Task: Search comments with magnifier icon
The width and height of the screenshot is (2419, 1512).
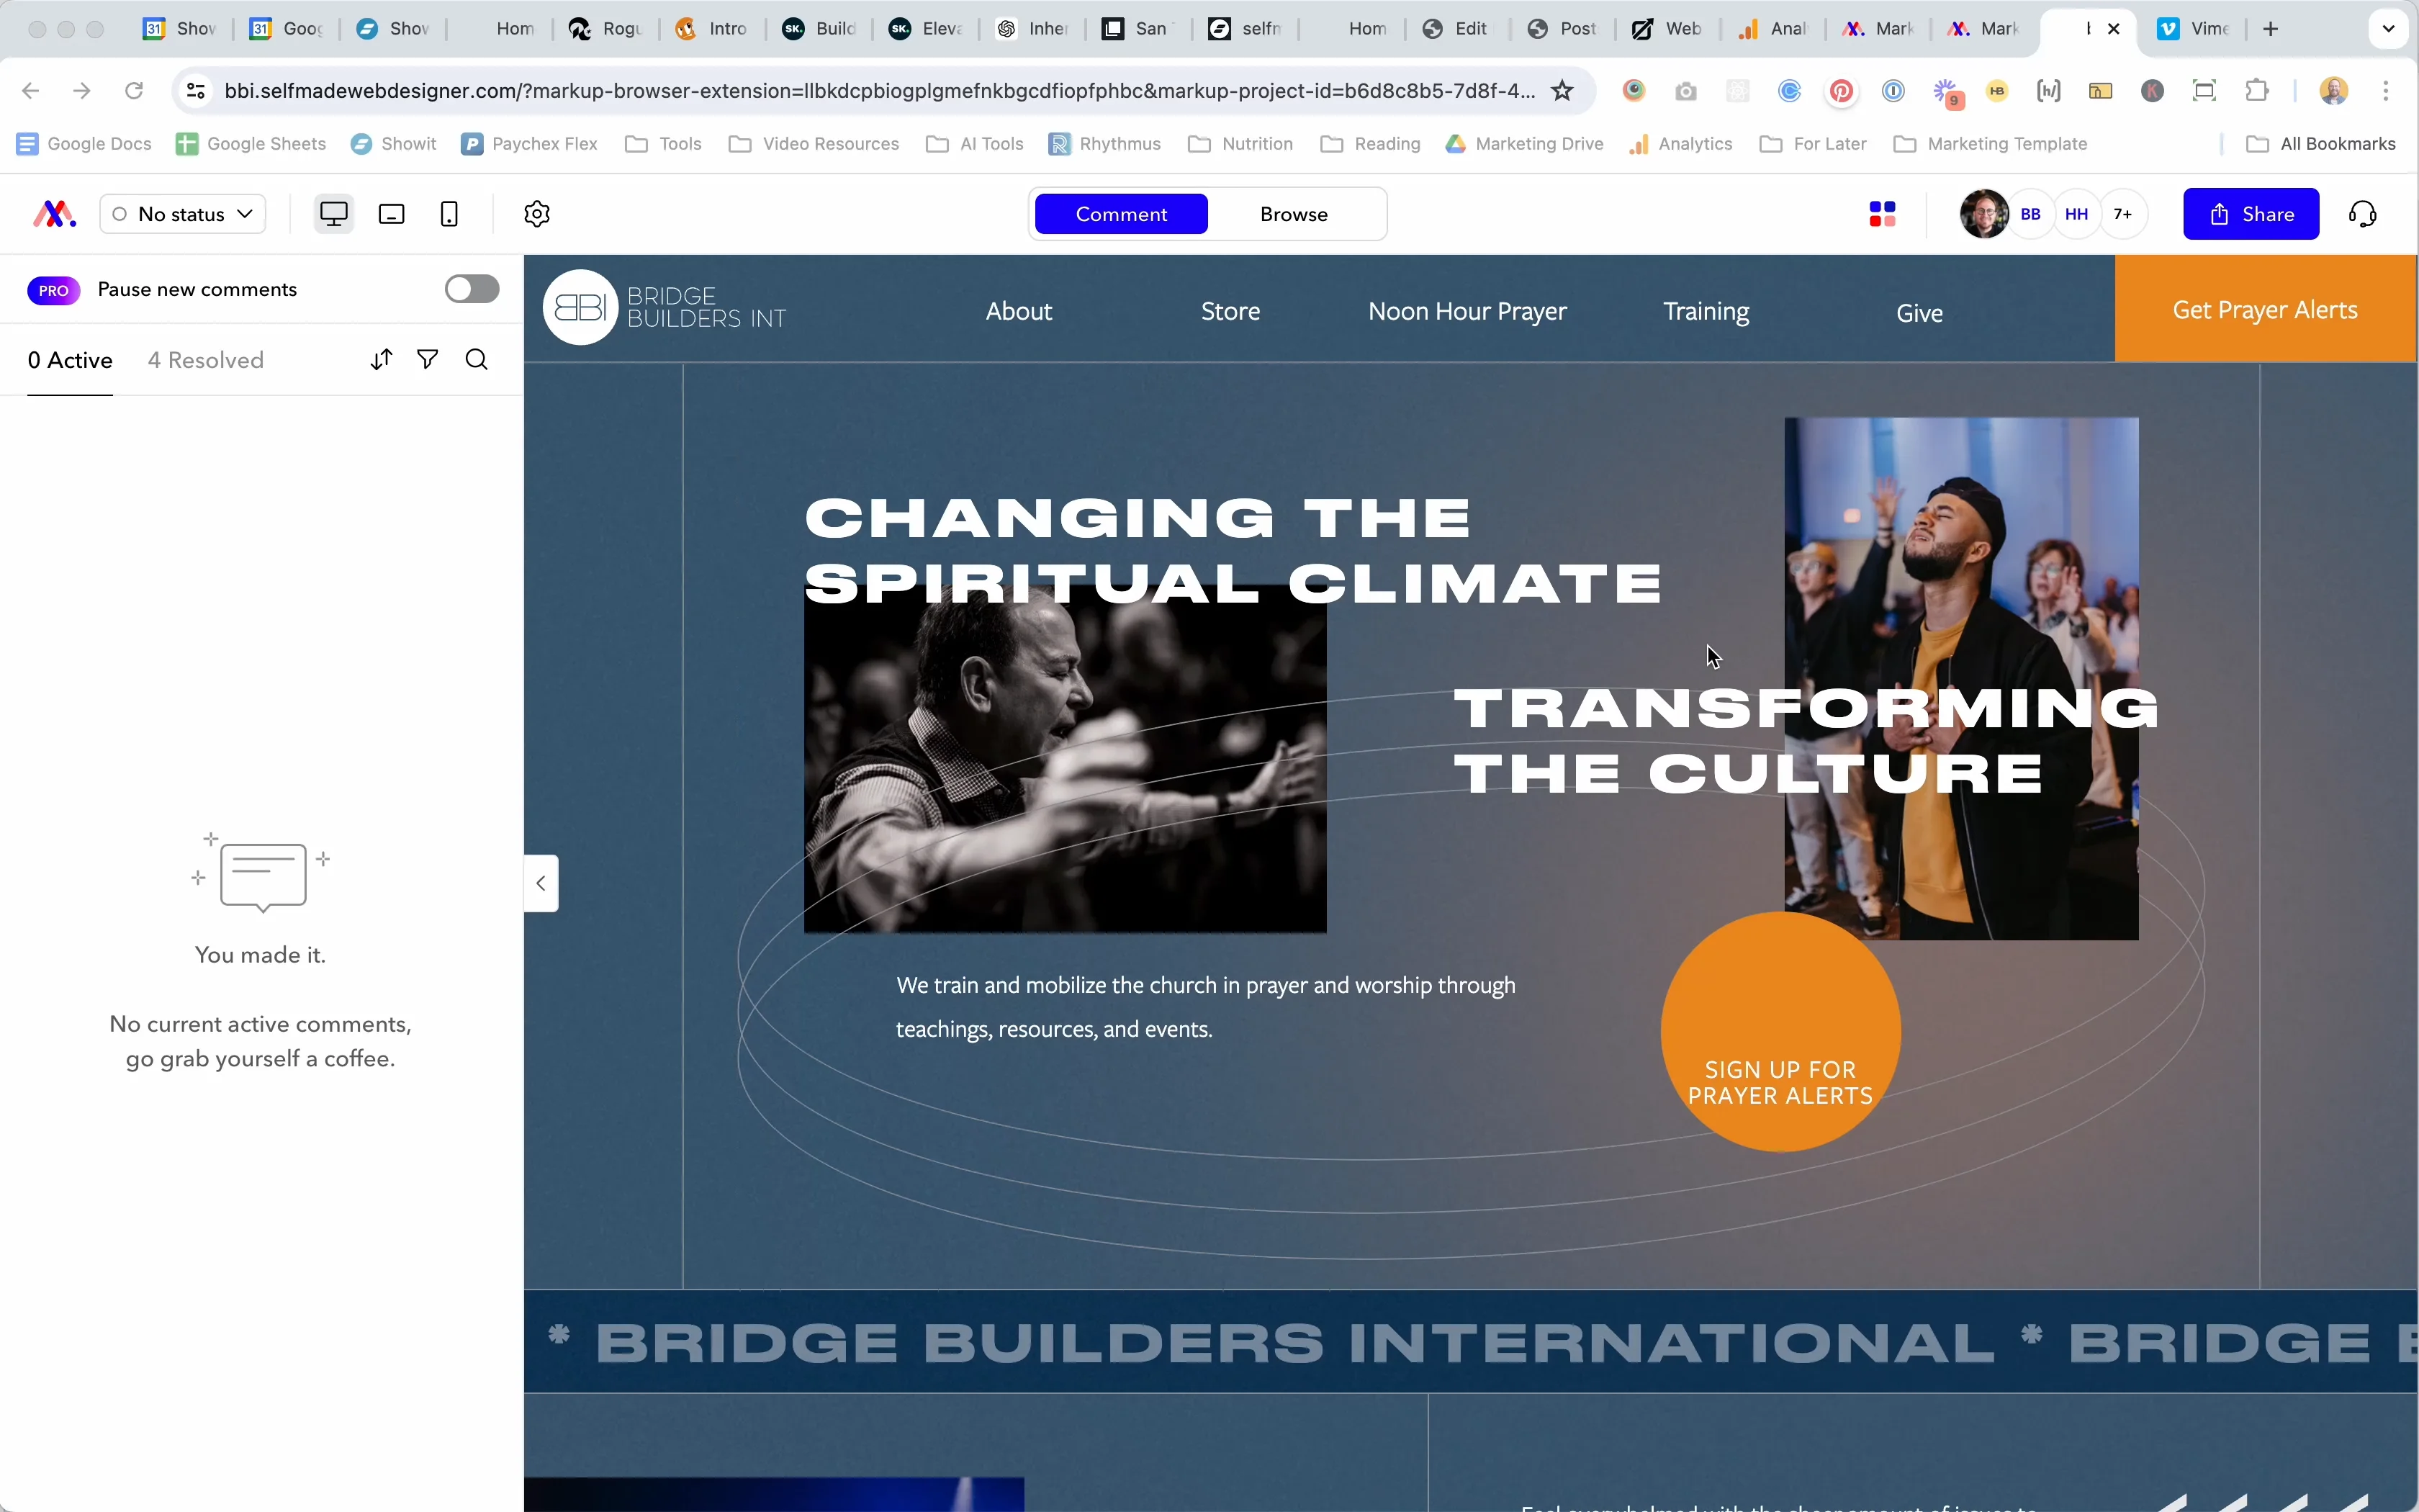Action: [x=477, y=360]
